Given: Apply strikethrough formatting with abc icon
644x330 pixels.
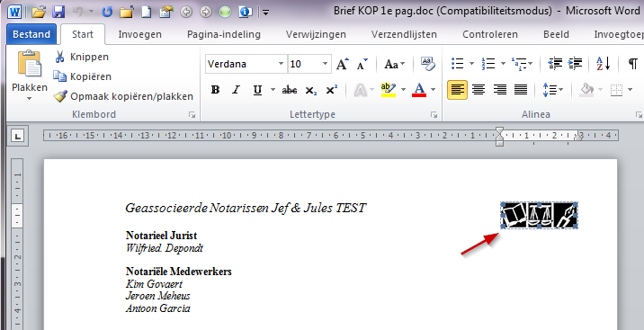Looking at the screenshot, I should coord(290,90).
